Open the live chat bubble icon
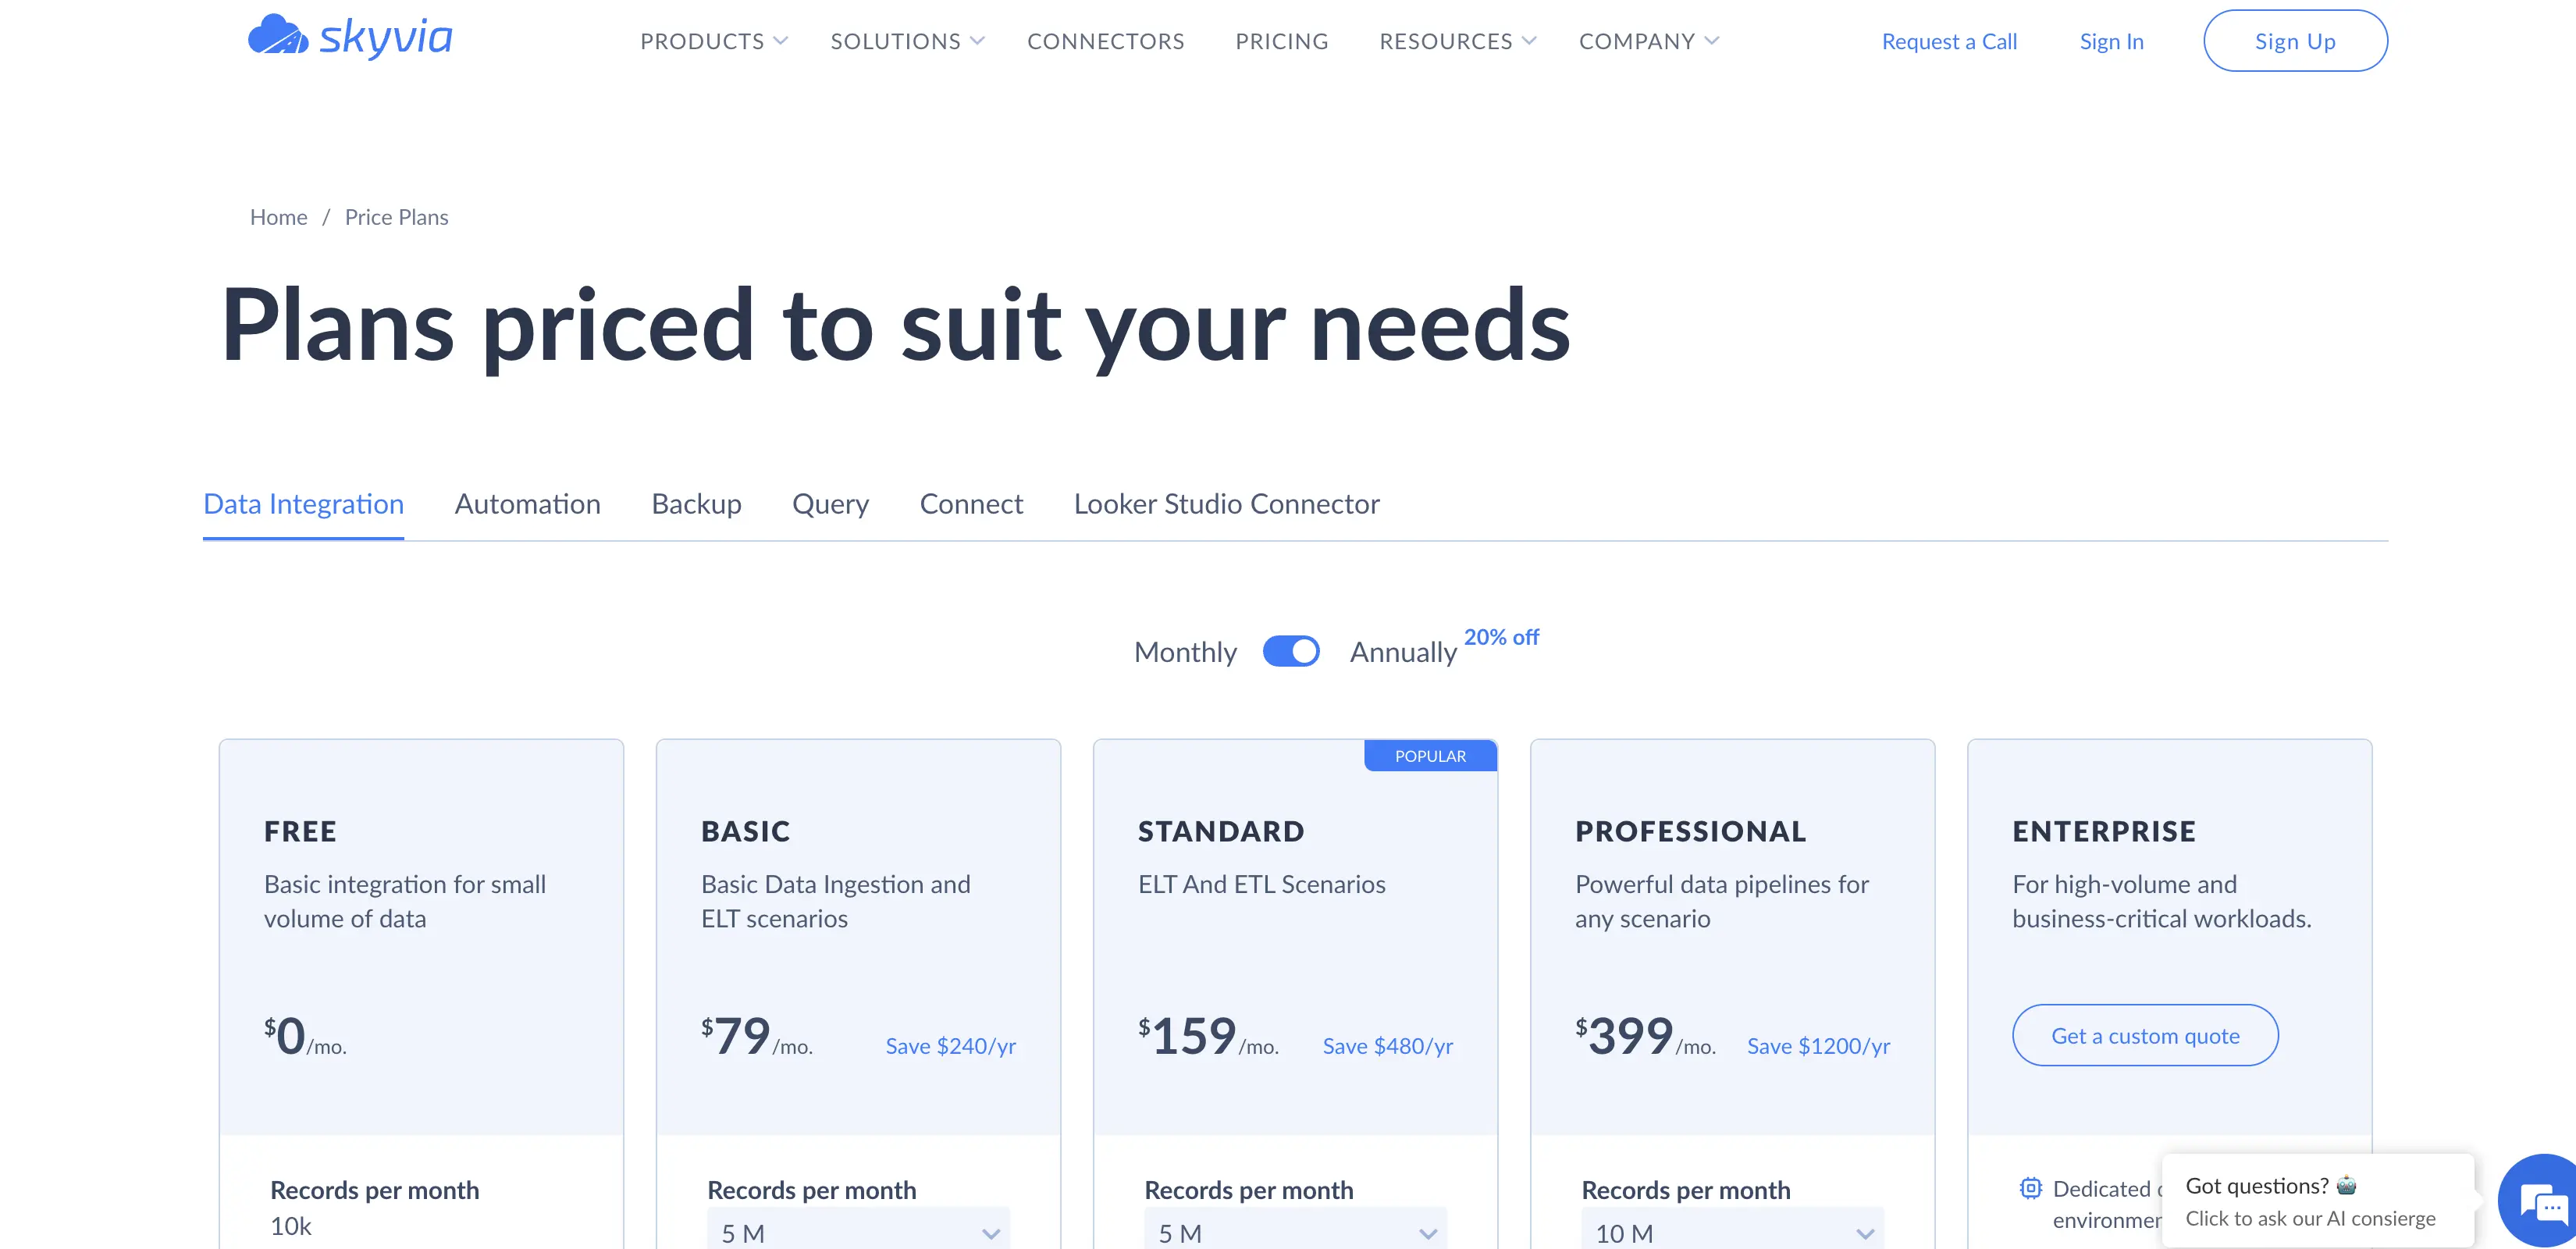Image resolution: width=2576 pixels, height=1249 pixels. (2541, 1201)
